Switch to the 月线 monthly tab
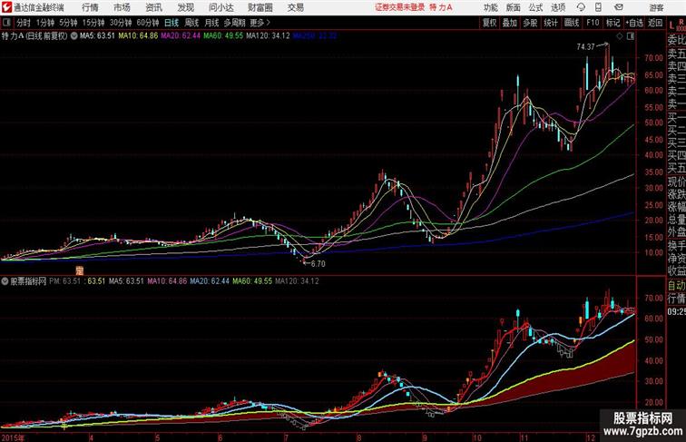The height and width of the screenshot is (442, 686). [x=211, y=23]
